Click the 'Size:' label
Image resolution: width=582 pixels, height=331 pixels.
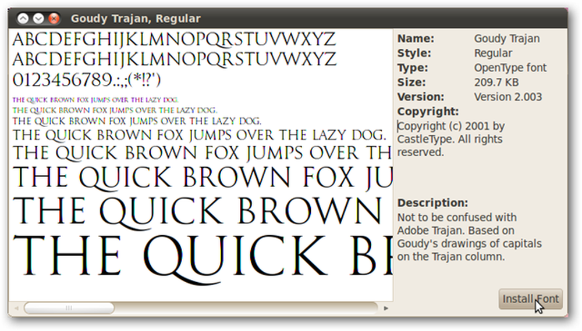(x=411, y=82)
